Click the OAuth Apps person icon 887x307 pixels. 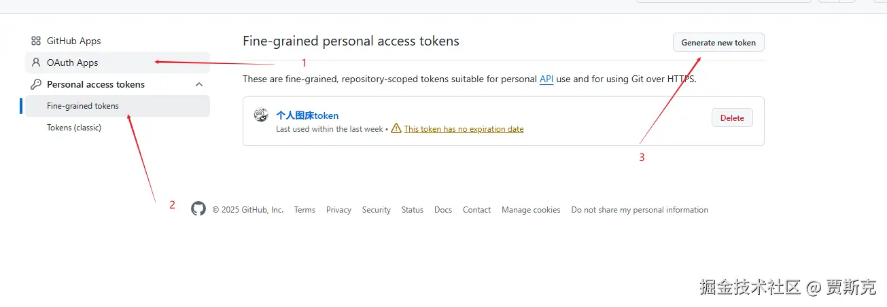(36, 62)
